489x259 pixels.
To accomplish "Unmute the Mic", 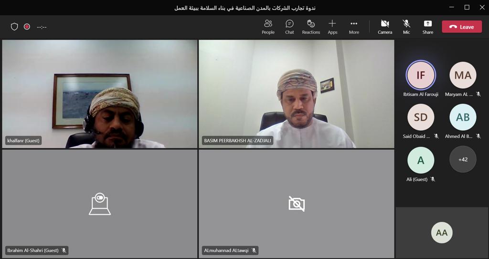I will (406, 27).
